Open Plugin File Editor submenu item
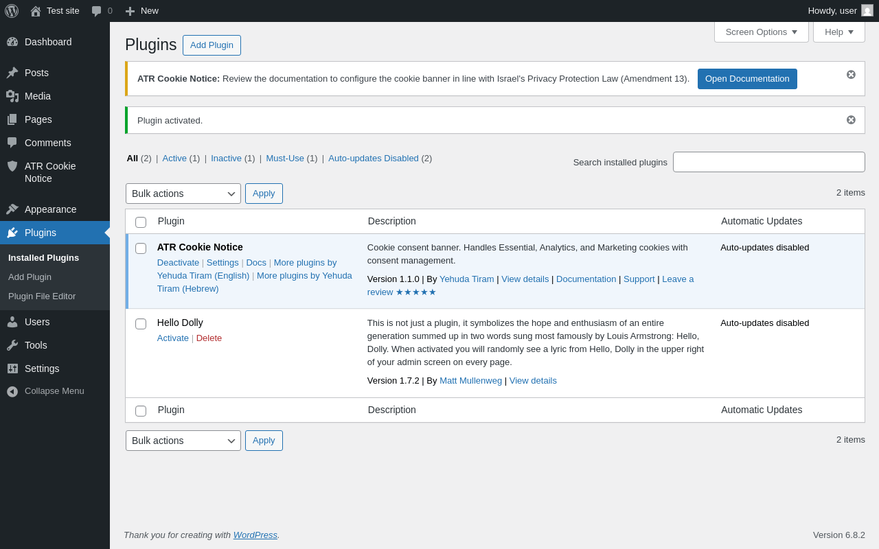Screen dimensions: 879x549 point(42,296)
